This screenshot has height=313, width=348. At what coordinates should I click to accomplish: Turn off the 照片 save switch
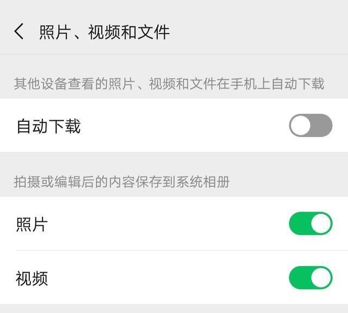(x=310, y=224)
